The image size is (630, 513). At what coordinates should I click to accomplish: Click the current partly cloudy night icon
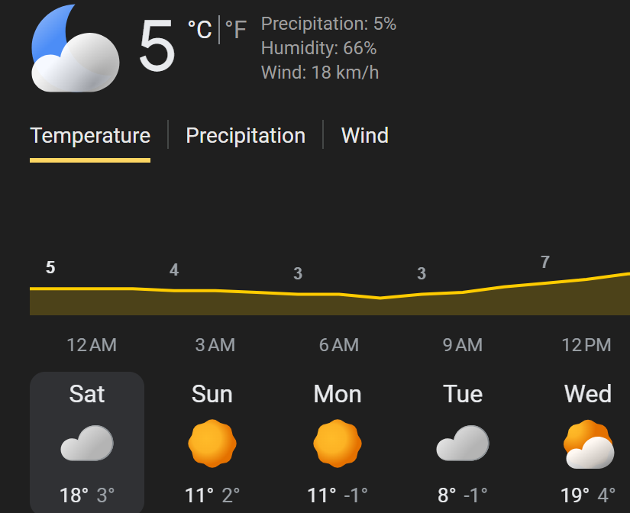[75, 49]
